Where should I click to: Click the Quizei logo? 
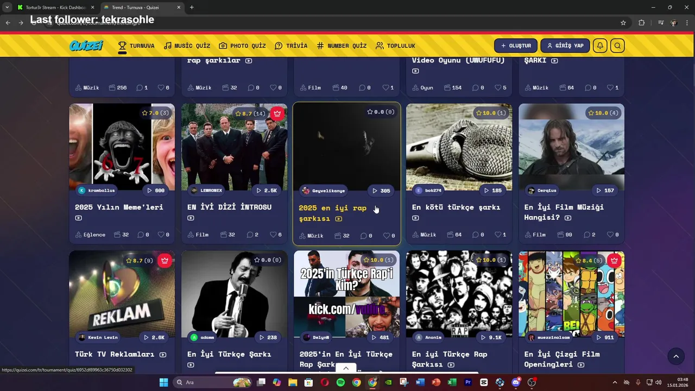point(86,46)
